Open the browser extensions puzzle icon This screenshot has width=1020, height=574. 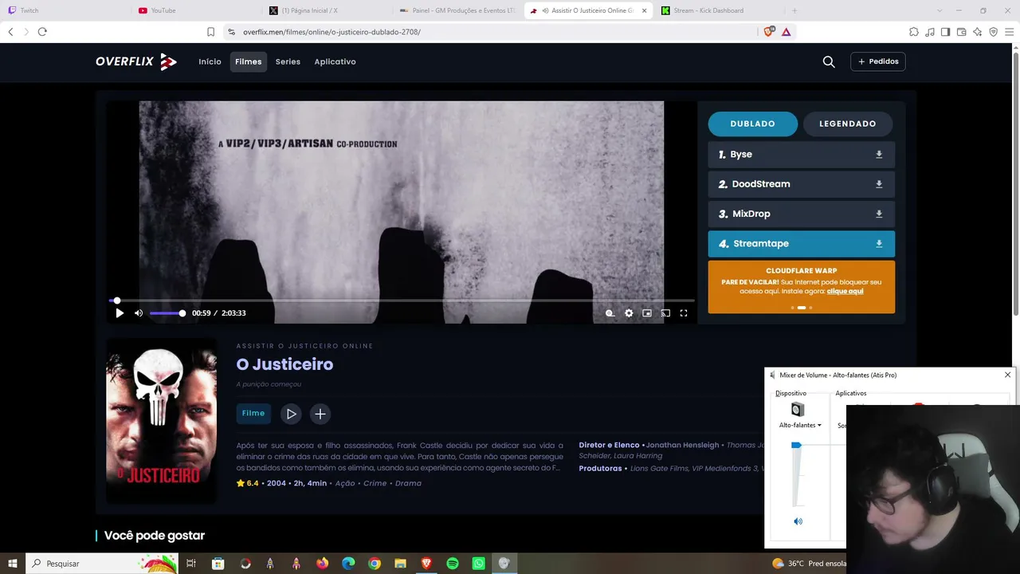[x=914, y=32]
